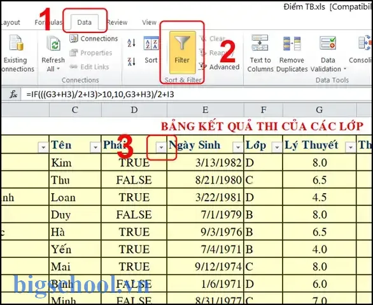This screenshot has height=305, width=373.
Task: Select column F header
Action: pos(264,110)
